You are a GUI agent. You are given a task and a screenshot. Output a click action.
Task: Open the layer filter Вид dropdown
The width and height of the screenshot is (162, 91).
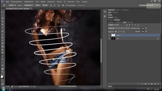click(x=113, y=25)
